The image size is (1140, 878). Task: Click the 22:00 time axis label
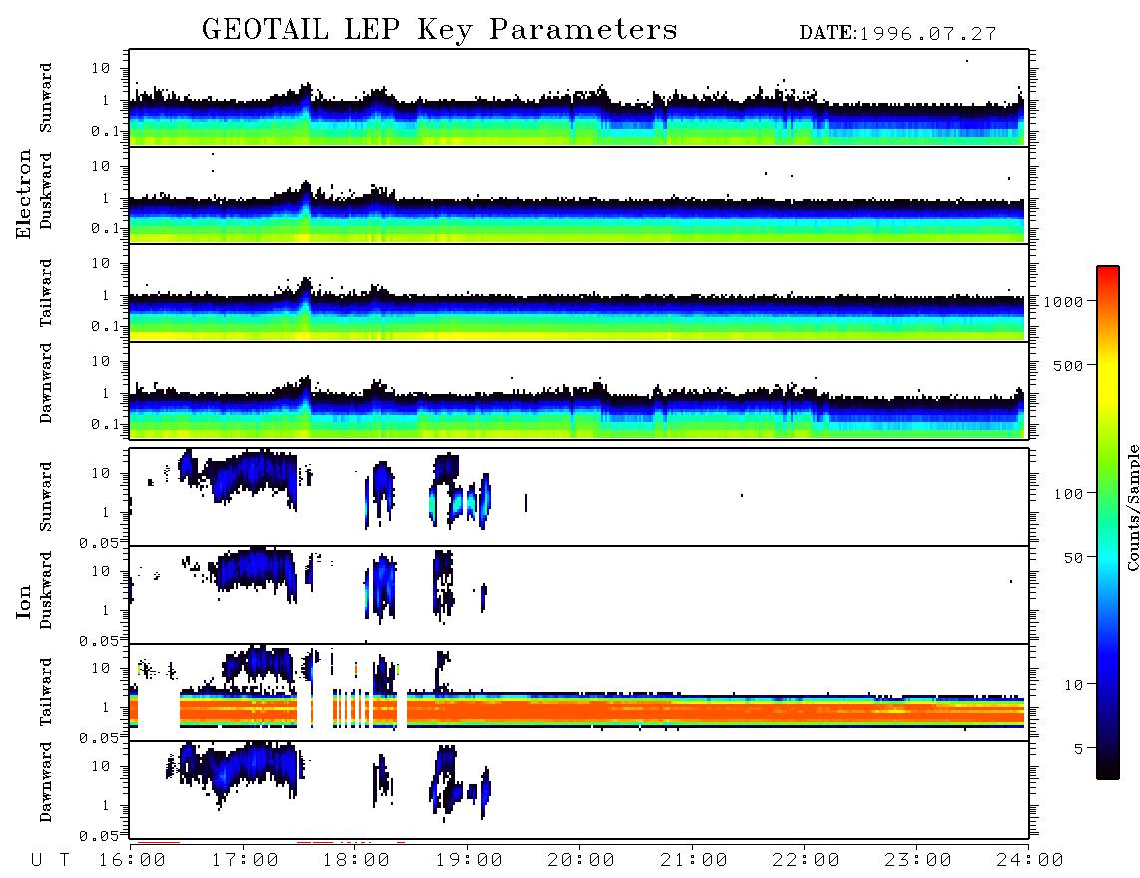tap(806, 860)
